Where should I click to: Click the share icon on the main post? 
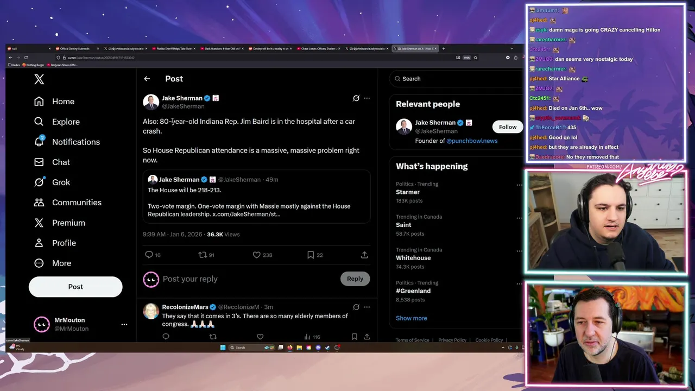[x=364, y=255]
